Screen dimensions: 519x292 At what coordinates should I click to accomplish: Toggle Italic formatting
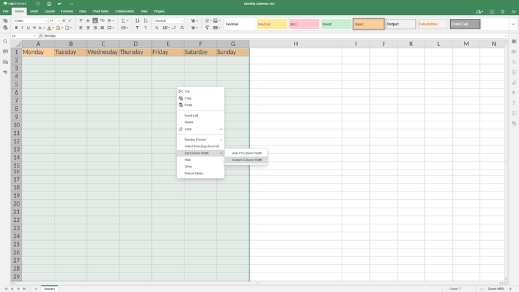click(22, 28)
